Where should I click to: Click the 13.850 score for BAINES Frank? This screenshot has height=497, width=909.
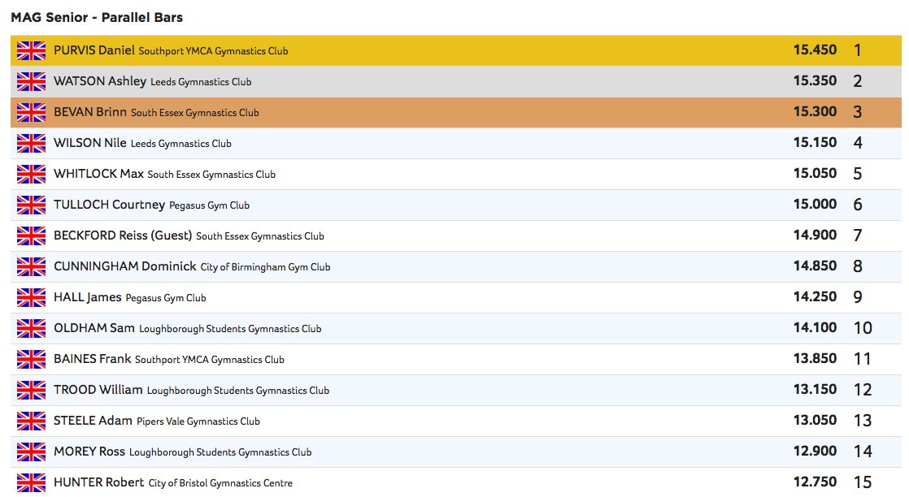click(815, 359)
